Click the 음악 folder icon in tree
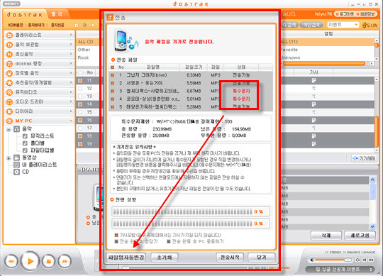 [16, 129]
